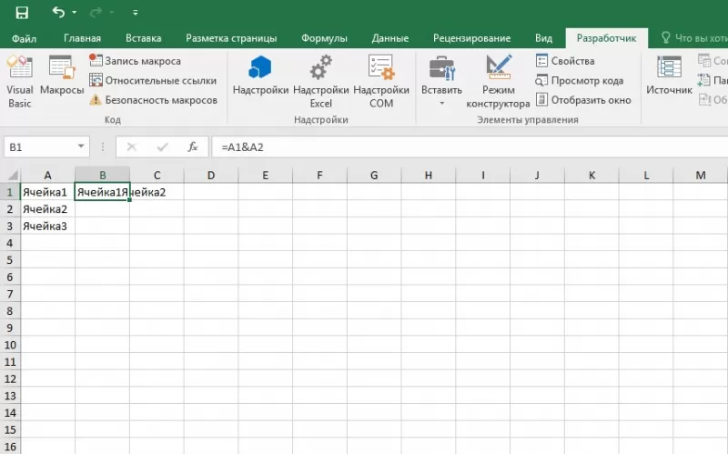The width and height of the screenshot is (728, 454).
Task: Save the workbook with the floppy icon
Action: point(22,13)
